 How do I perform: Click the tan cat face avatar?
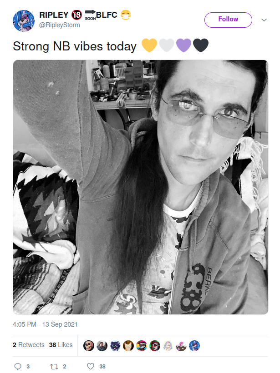(x=128, y=346)
